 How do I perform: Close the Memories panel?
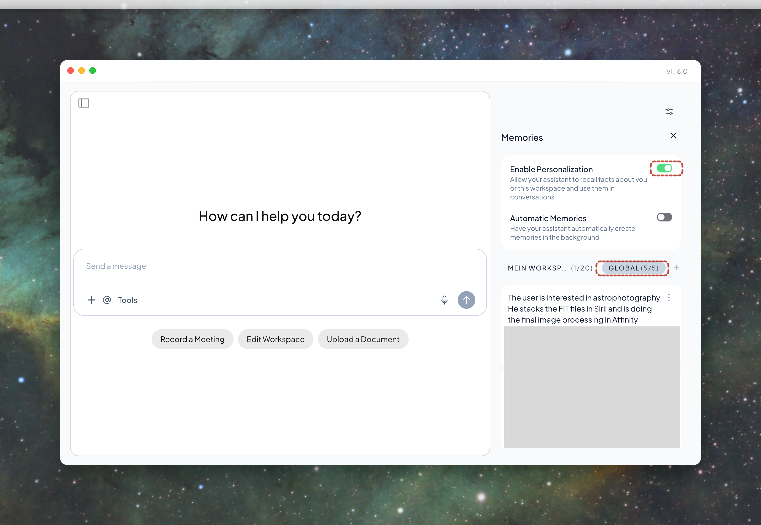coord(673,136)
